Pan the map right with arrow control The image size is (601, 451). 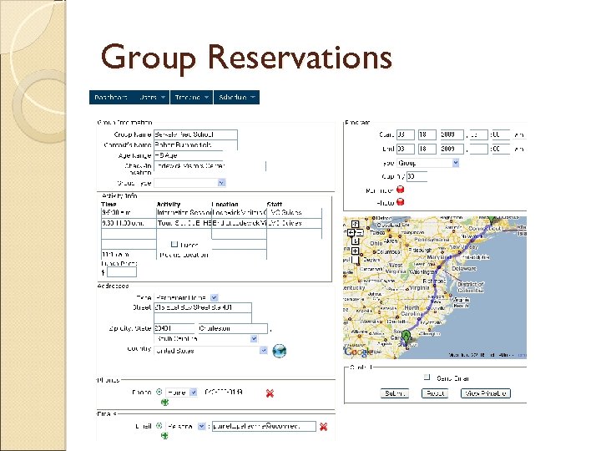pyautogui.click(x=360, y=232)
